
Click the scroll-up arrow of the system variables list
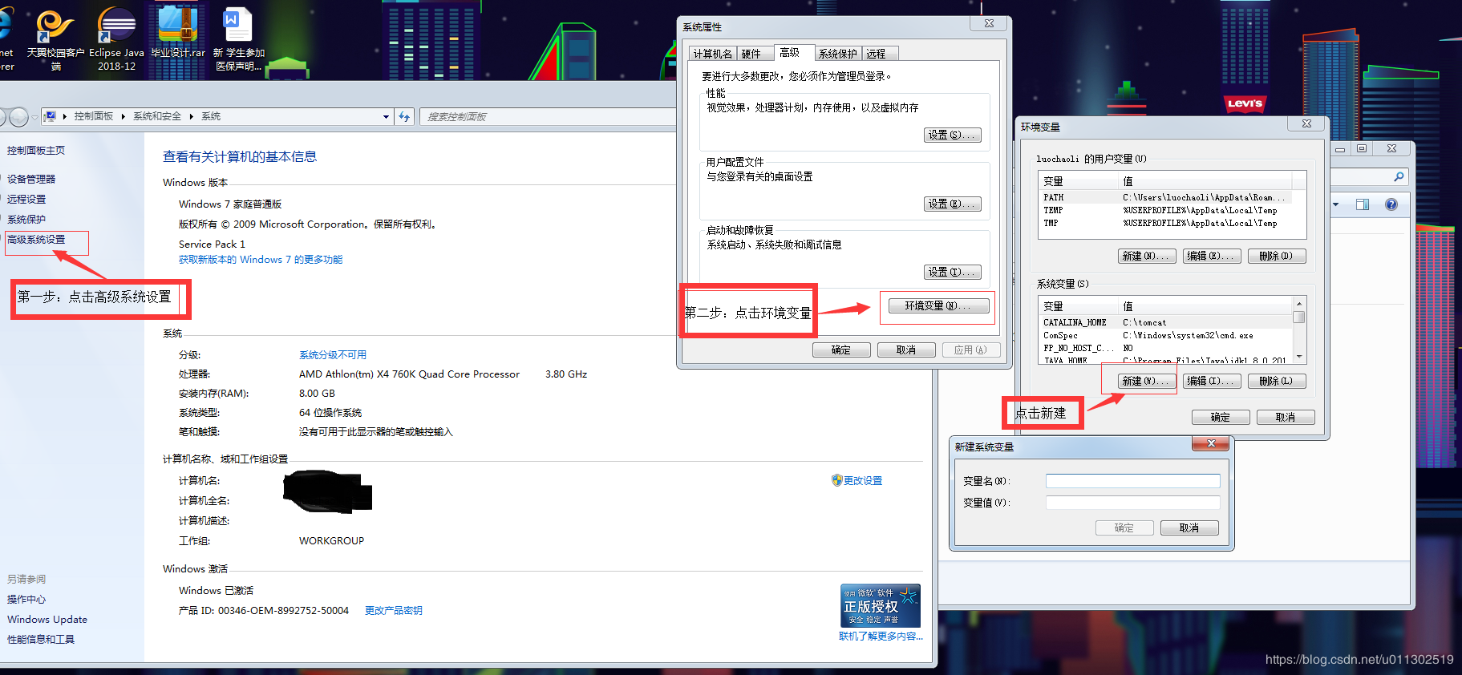click(x=1299, y=304)
